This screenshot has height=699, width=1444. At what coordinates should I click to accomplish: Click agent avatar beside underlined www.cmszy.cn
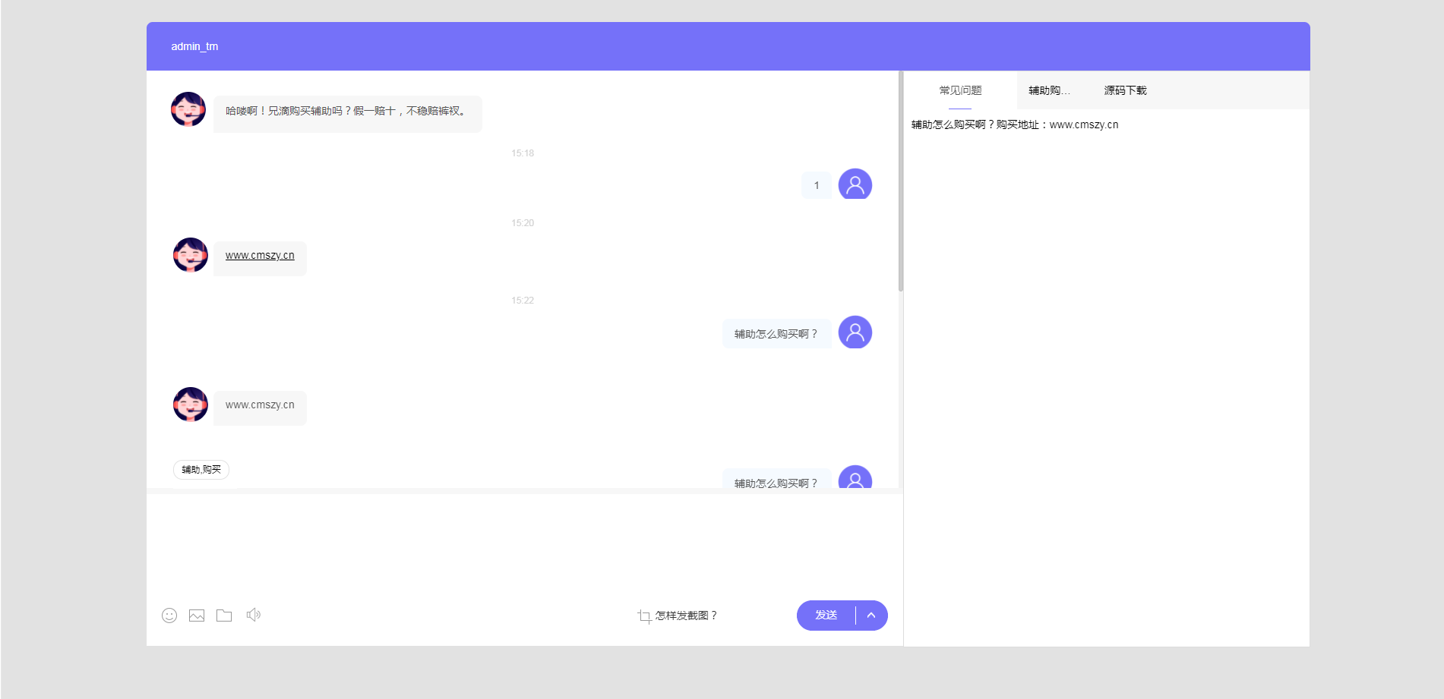[x=191, y=255]
